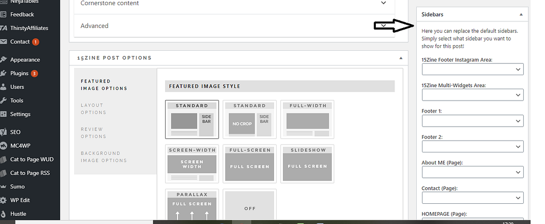Open the Footer 2 sidebar dropdown
This screenshot has width=545, height=224.
tap(472, 146)
